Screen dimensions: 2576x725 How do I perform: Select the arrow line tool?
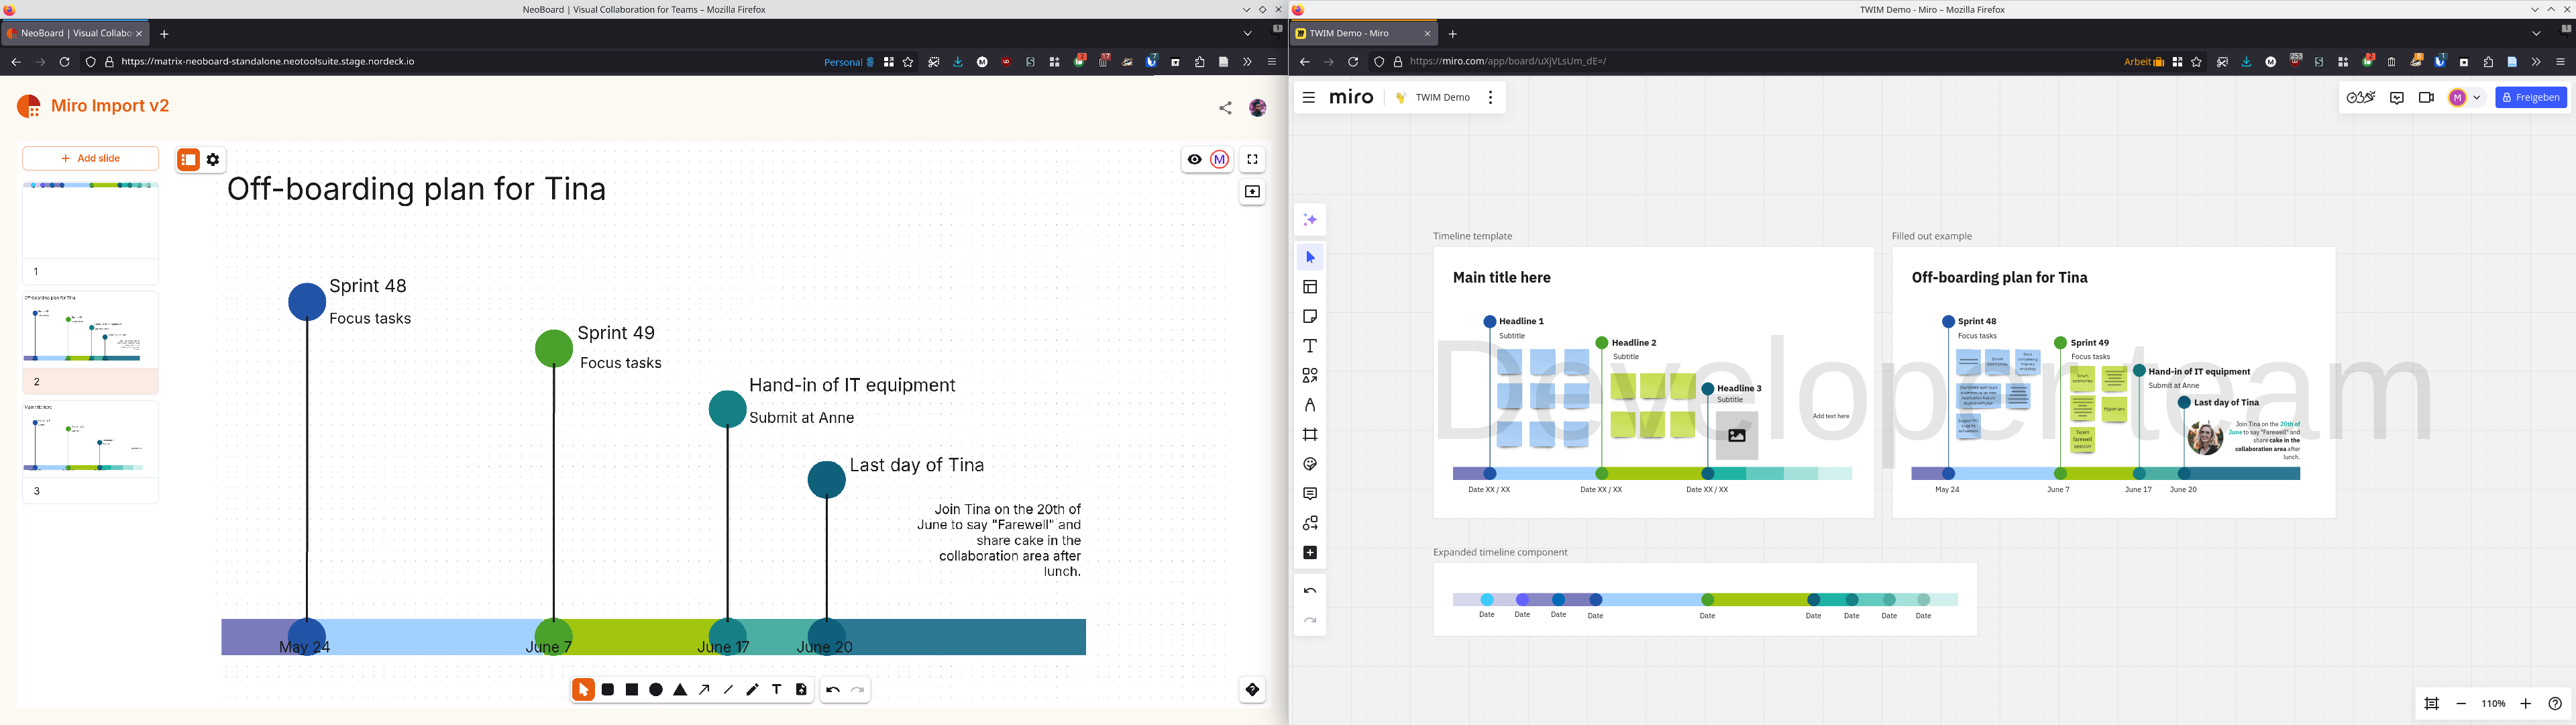(704, 690)
